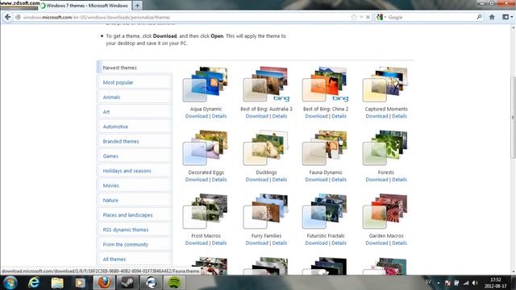Click the Captured Moments theme thumbnail

click(x=385, y=85)
